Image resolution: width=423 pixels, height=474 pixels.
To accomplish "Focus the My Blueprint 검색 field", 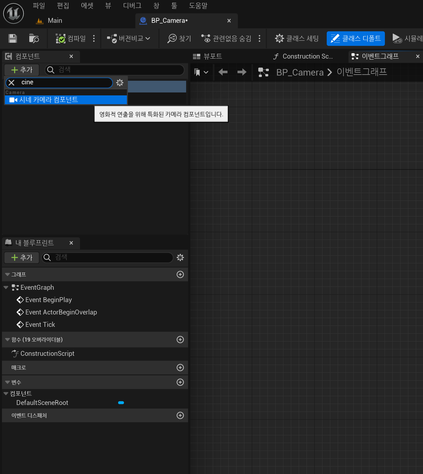I will (107, 258).
